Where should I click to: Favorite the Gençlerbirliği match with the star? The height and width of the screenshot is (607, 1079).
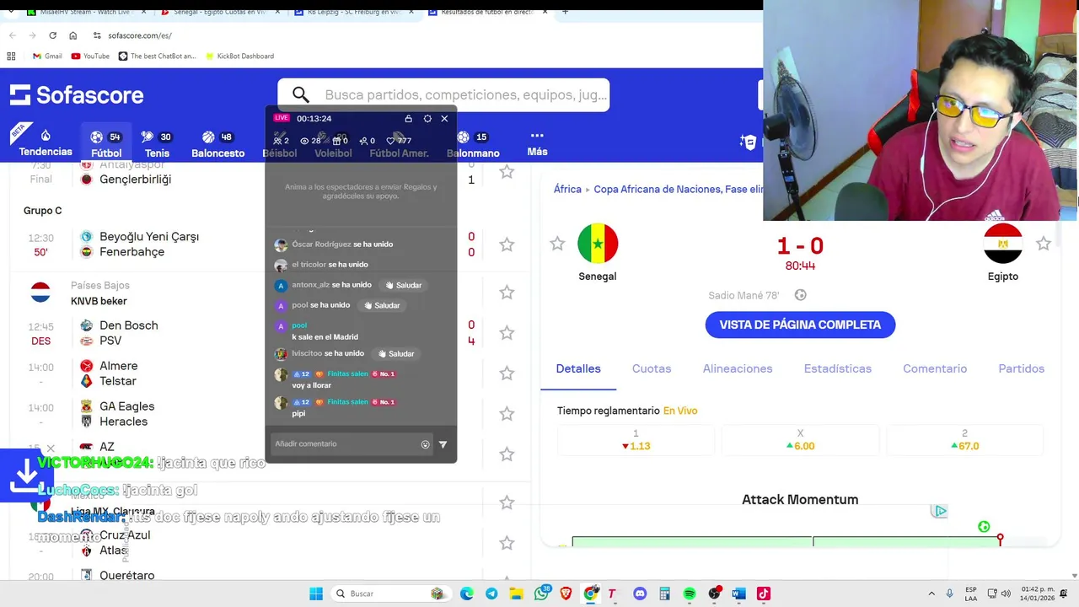[507, 172]
